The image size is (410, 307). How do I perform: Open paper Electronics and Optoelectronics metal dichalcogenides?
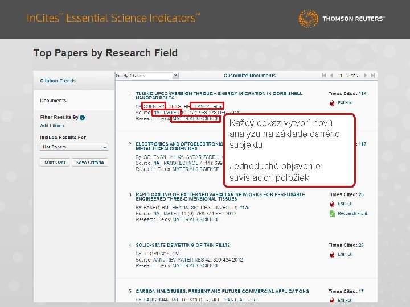point(179,146)
